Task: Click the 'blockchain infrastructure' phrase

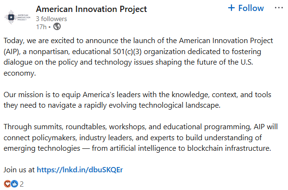Action: [229, 148]
